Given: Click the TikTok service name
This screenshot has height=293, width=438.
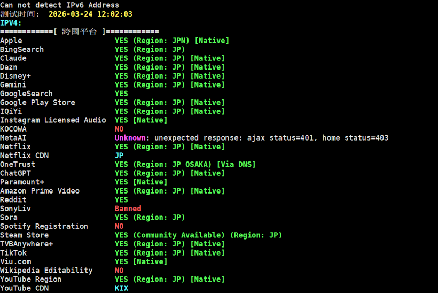Looking at the screenshot, I should point(13,253).
